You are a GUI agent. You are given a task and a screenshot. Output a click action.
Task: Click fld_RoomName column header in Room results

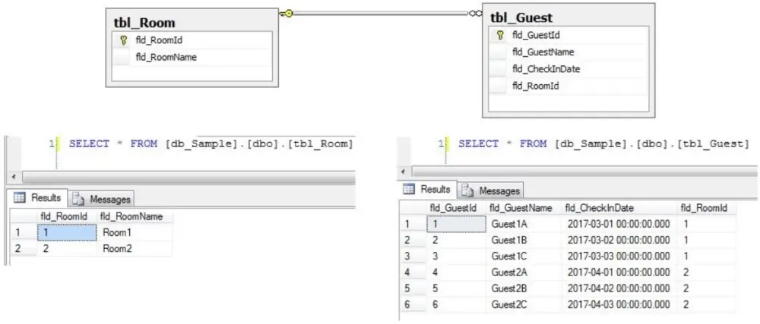(x=135, y=216)
